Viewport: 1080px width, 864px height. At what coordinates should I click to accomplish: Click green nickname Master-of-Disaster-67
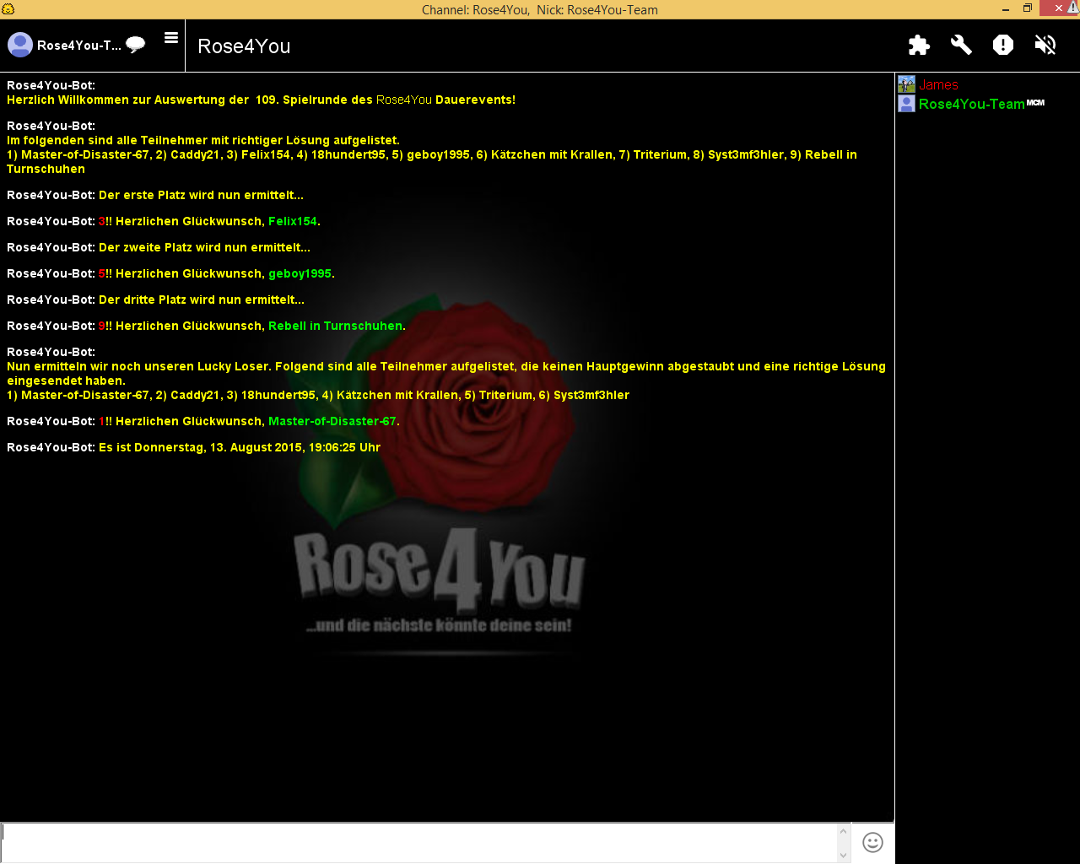click(332, 421)
